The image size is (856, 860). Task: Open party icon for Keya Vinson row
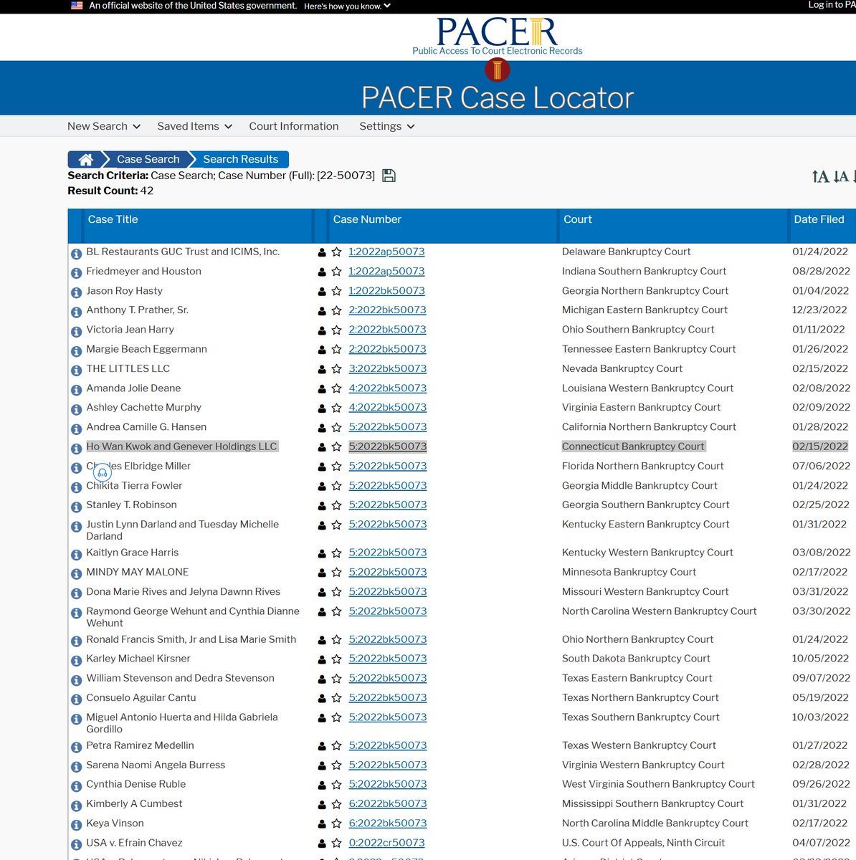pyautogui.click(x=322, y=824)
